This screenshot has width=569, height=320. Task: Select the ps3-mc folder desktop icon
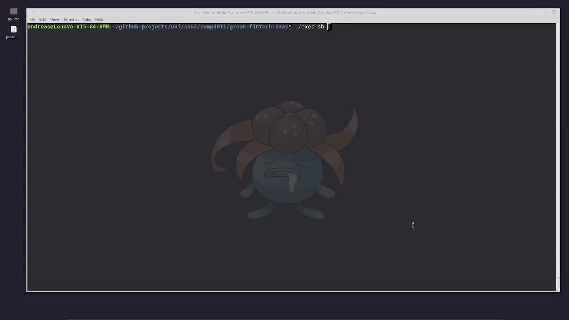click(x=13, y=14)
